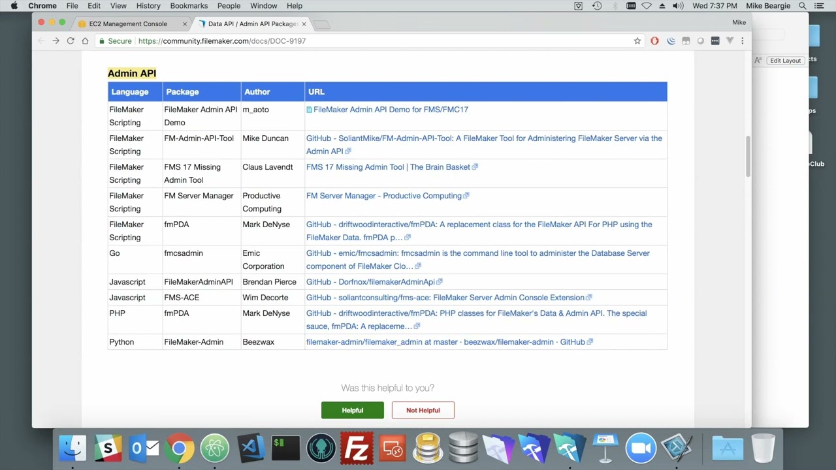Image resolution: width=836 pixels, height=470 pixels.
Task: Click the Beezwax author cell
Action: [273, 342]
